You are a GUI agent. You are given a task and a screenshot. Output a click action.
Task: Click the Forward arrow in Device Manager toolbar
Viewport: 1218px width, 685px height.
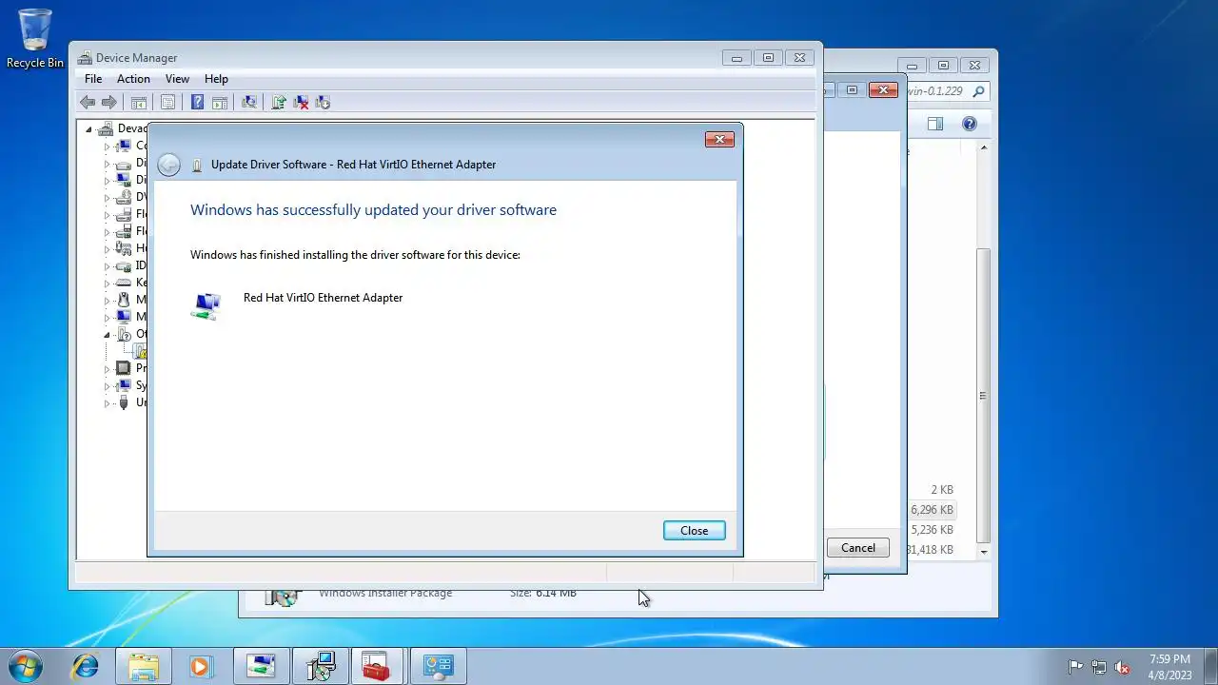109,103
